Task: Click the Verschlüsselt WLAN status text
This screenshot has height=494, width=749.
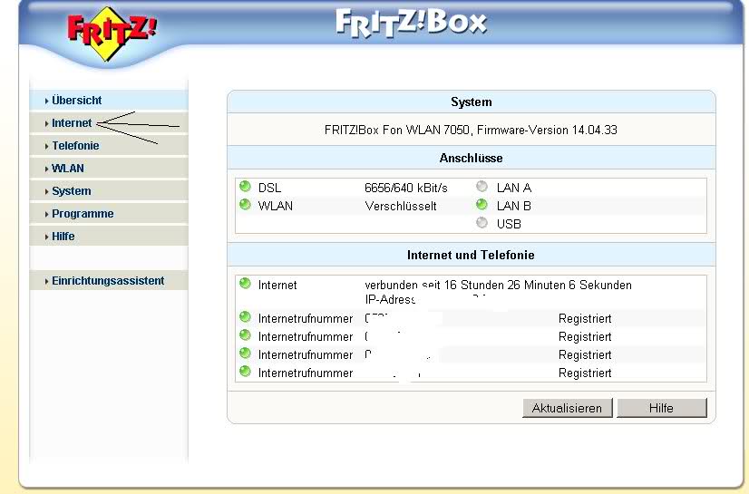Action: (x=401, y=206)
